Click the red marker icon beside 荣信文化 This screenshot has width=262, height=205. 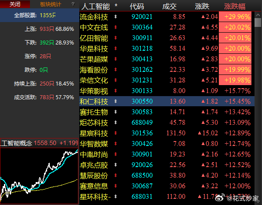115,80
